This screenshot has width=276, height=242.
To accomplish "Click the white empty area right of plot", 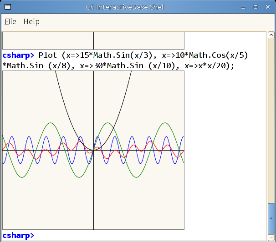I will coord(225,149).
